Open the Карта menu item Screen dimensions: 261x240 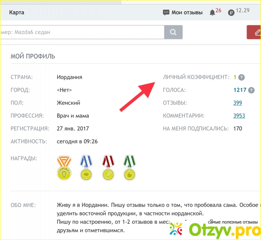point(16,12)
